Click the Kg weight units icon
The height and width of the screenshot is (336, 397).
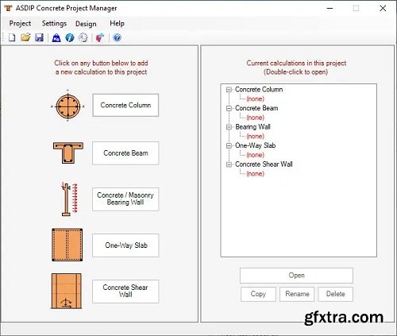tap(56, 38)
